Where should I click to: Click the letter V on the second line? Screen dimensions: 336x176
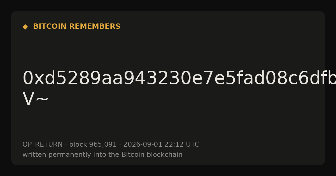29,99
